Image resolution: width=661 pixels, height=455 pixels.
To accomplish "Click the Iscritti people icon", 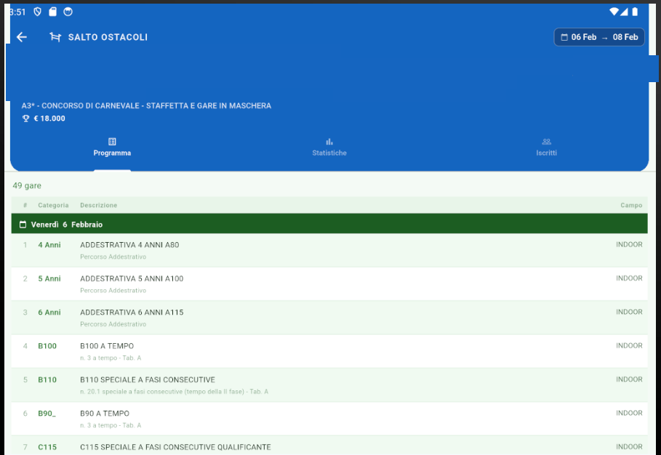I will tap(546, 142).
